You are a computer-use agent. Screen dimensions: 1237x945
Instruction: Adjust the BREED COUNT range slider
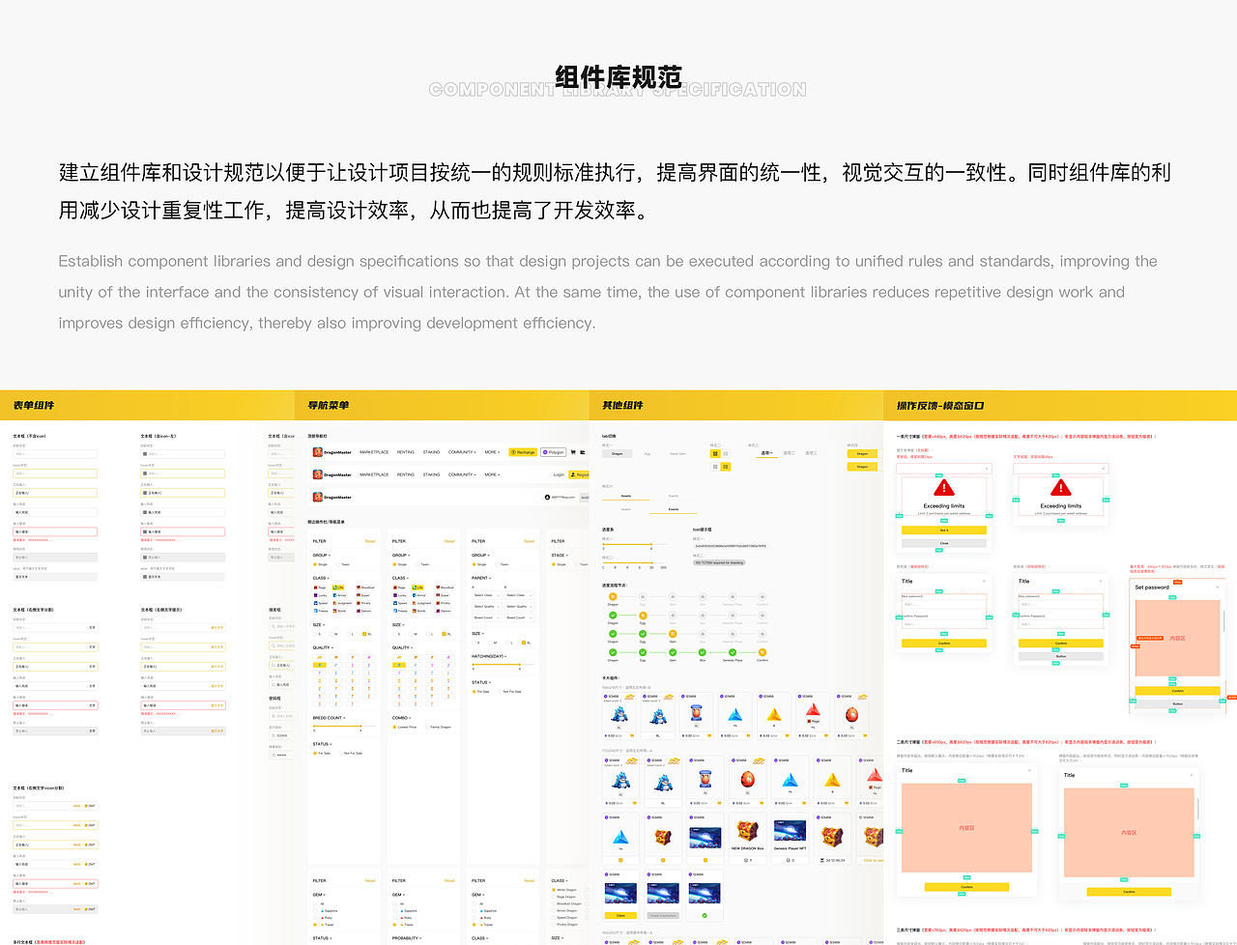[345, 727]
